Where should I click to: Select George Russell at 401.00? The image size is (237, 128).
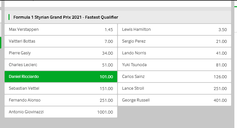point(174,100)
